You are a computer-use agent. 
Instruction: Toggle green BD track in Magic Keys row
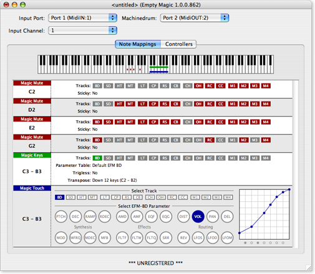(x=97, y=158)
